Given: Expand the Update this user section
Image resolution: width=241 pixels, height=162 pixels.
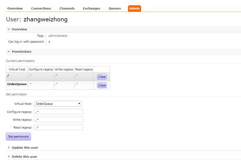Looking at the screenshot, I should pyautogui.click(x=25, y=148).
